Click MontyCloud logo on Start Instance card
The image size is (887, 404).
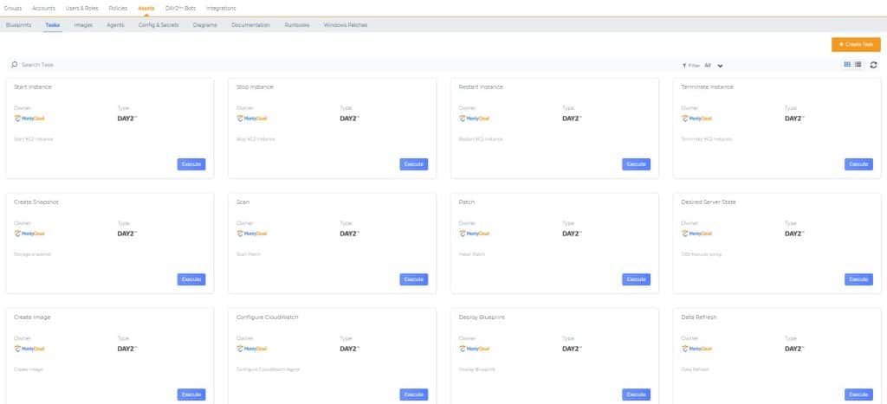tap(29, 119)
